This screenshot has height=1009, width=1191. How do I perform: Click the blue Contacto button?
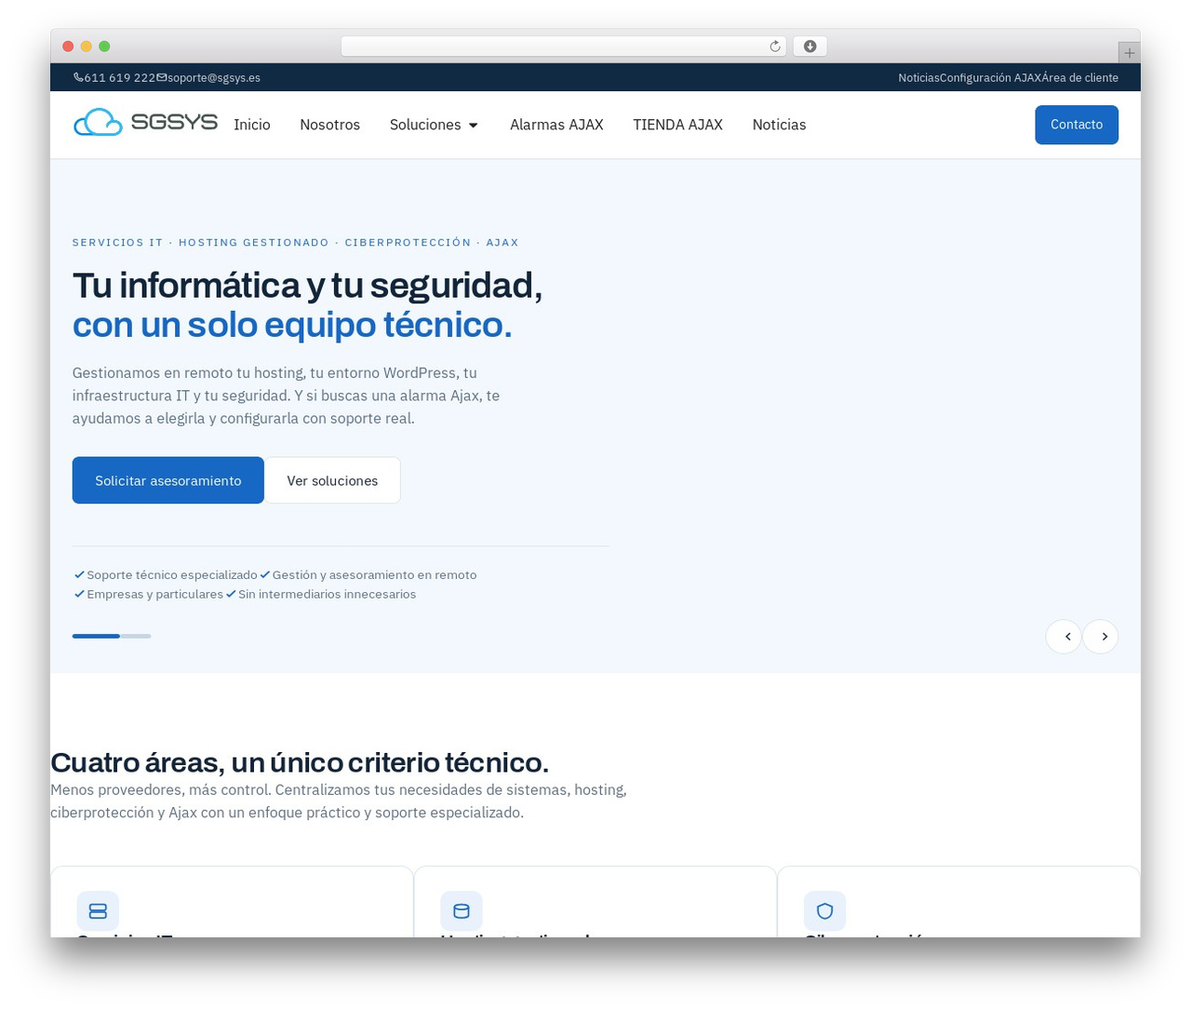(1077, 125)
